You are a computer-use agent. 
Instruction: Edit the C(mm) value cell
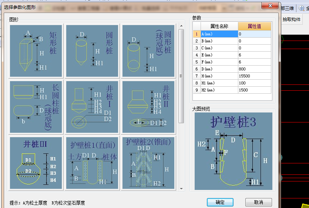[254, 48]
